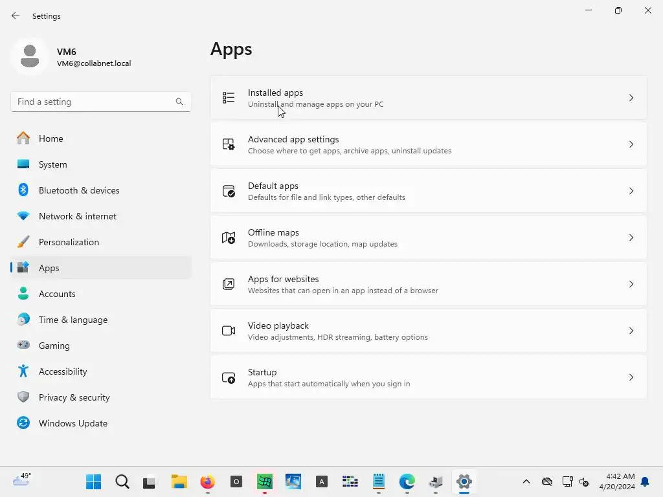Viewport: 663px width, 497px height.
Task: Click the speaker muted tray icon
Action: (x=584, y=481)
